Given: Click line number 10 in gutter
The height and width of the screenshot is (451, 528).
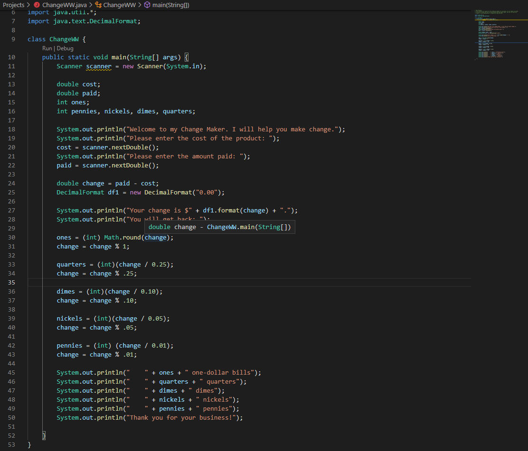Looking at the screenshot, I should click(x=11, y=57).
